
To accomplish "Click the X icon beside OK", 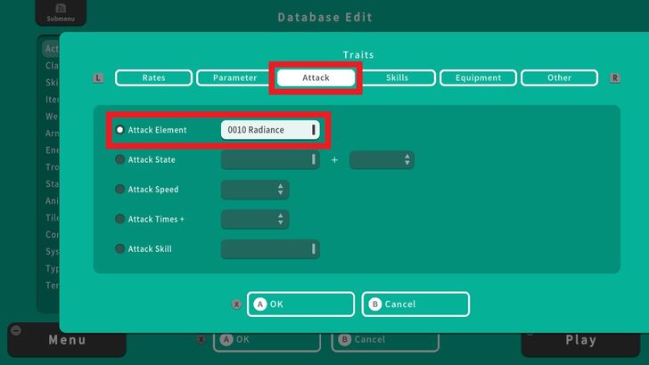I will (236, 304).
